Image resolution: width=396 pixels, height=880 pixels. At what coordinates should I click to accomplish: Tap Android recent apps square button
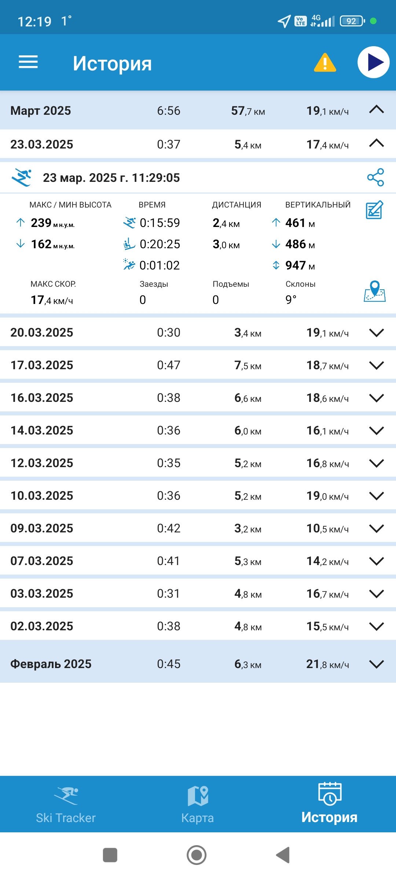pos(110,855)
